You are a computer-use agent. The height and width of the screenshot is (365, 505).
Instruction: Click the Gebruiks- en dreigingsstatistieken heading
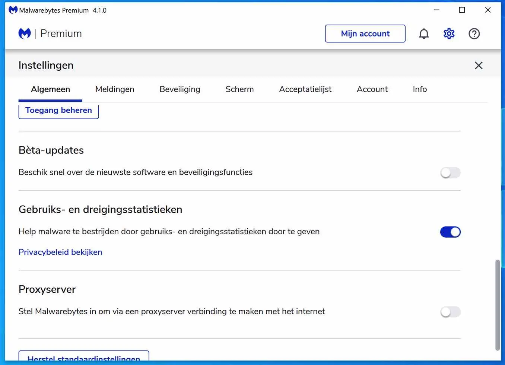point(100,209)
